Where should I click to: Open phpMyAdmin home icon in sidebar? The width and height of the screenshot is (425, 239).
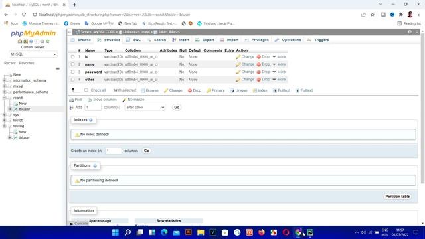20,41
